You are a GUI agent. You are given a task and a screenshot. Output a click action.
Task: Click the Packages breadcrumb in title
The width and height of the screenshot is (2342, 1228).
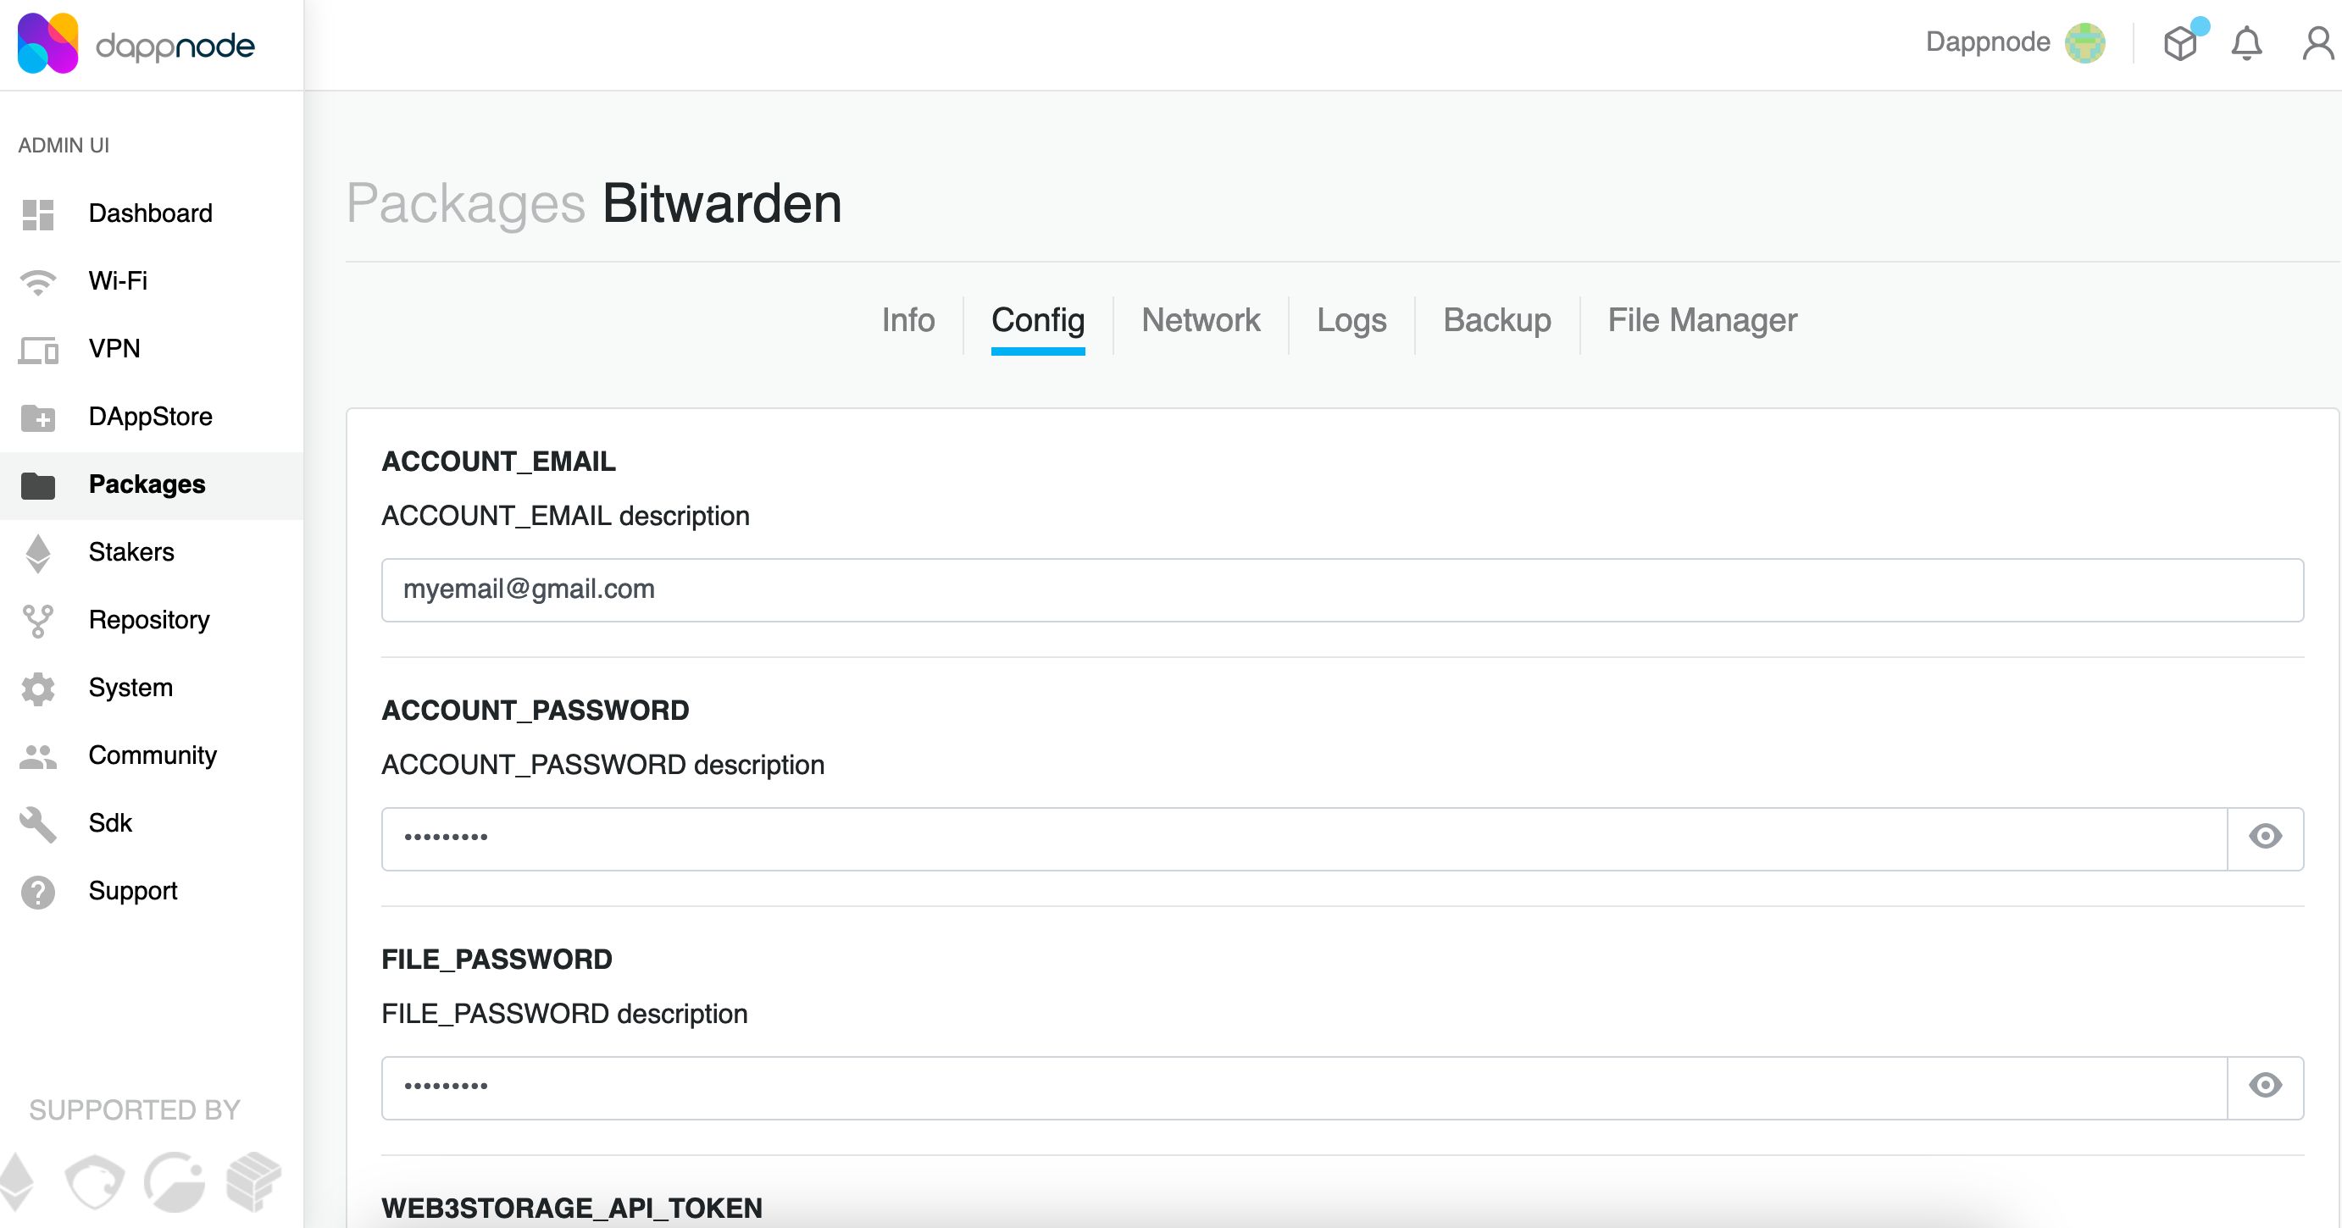click(x=465, y=203)
